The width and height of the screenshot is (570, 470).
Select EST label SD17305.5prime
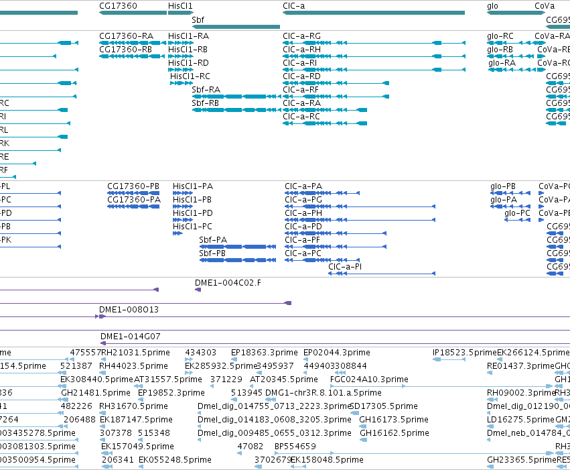[x=384, y=407]
